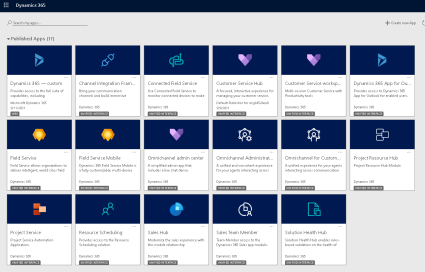Click the Search my apps field
The width and height of the screenshot is (425, 272).
(50, 23)
